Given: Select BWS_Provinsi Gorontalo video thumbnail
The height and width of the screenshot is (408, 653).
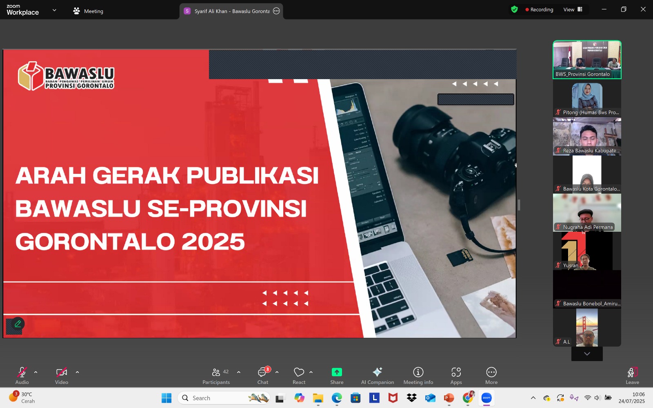Looking at the screenshot, I should 587,60.
